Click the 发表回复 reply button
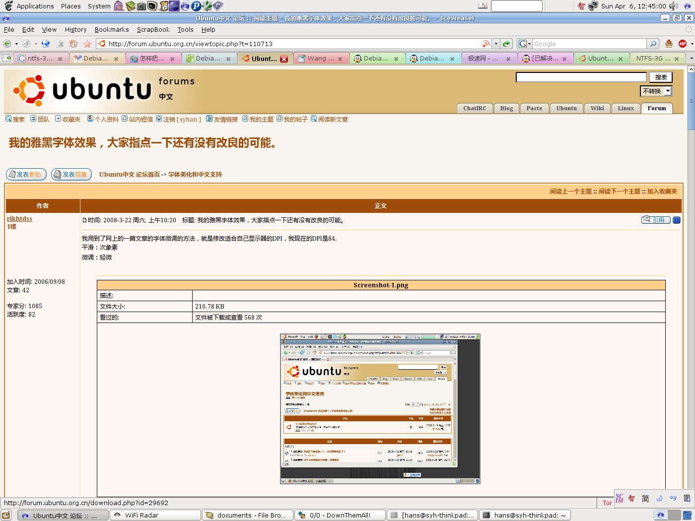695x521 pixels. (x=71, y=174)
